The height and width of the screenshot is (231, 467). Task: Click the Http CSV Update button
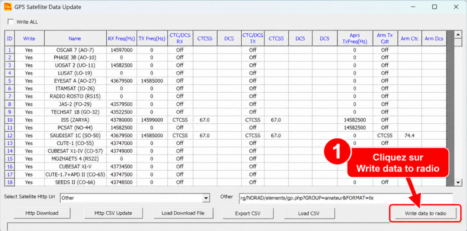113,213
